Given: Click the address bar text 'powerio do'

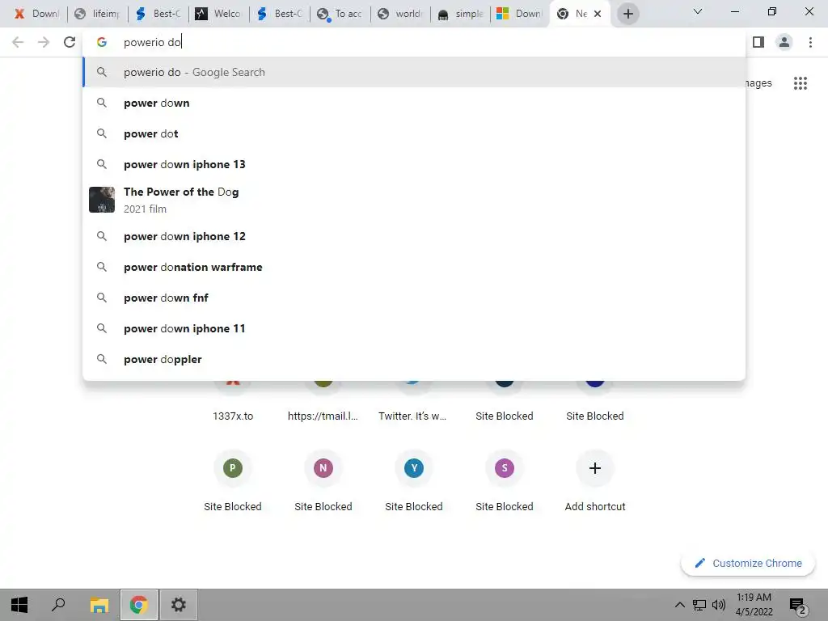Looking at the screenshot, I should (x=152, y=42).
